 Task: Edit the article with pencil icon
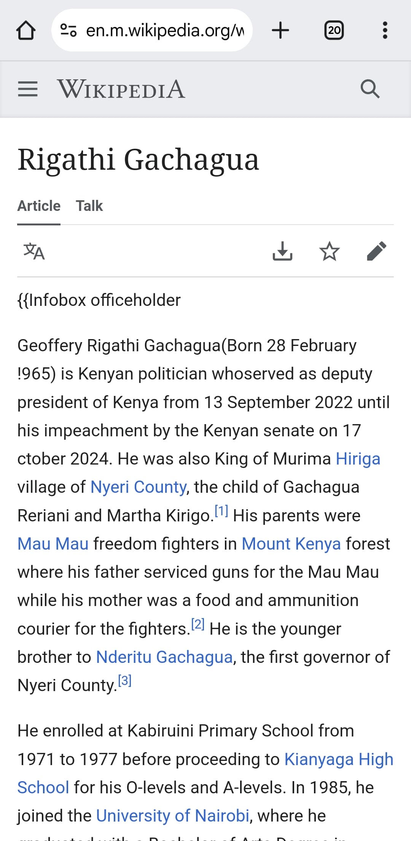376,251
